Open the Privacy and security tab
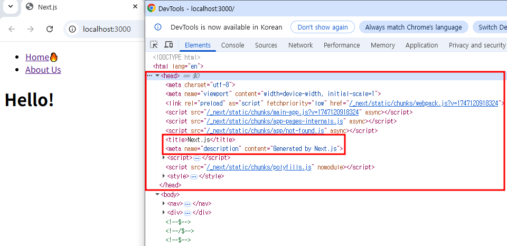The height and width of the screenshot is (246, 507). click(x=477, y=45)
